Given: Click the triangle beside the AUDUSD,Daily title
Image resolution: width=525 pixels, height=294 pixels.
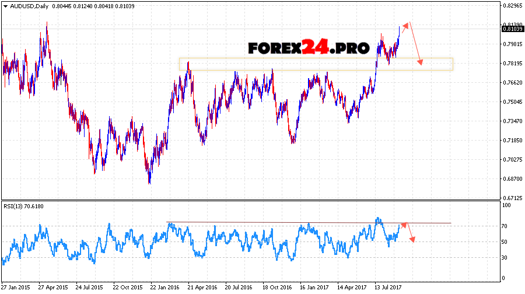Looking at the screenshot, I should pyautogui.click(x=5, y=6).
